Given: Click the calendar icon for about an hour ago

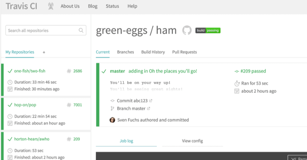Looking at the screenshot, I should tap(10, 123).
